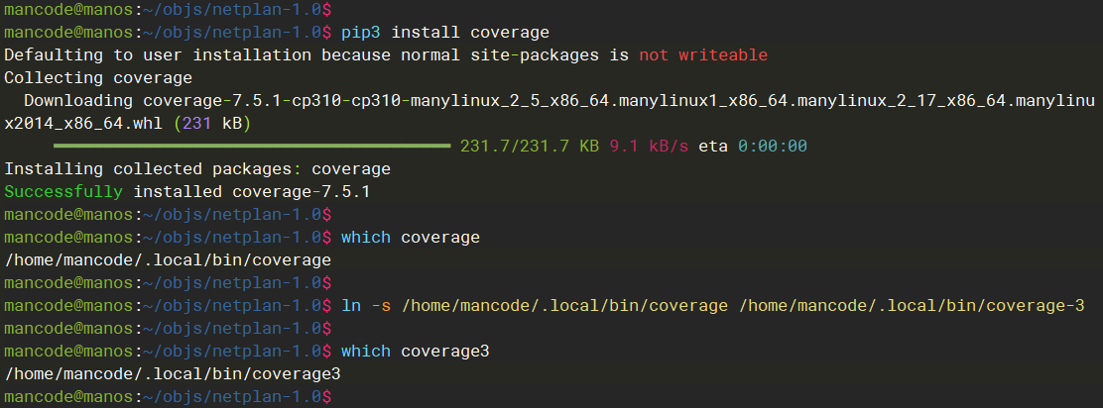Click the '(231 kB)' file size text

point(212,124)
